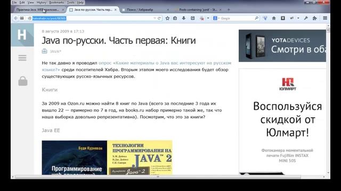
Task: Switch to 'Posts containing junit' tab
Action: (x=198, y=10)
